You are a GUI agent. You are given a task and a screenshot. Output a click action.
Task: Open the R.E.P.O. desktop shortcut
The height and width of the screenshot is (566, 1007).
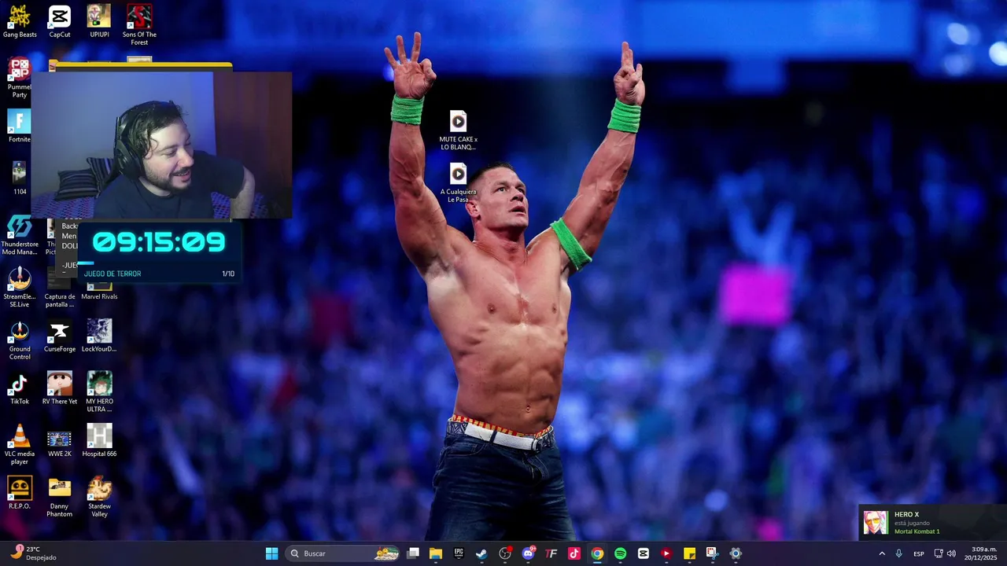point(20,493)
